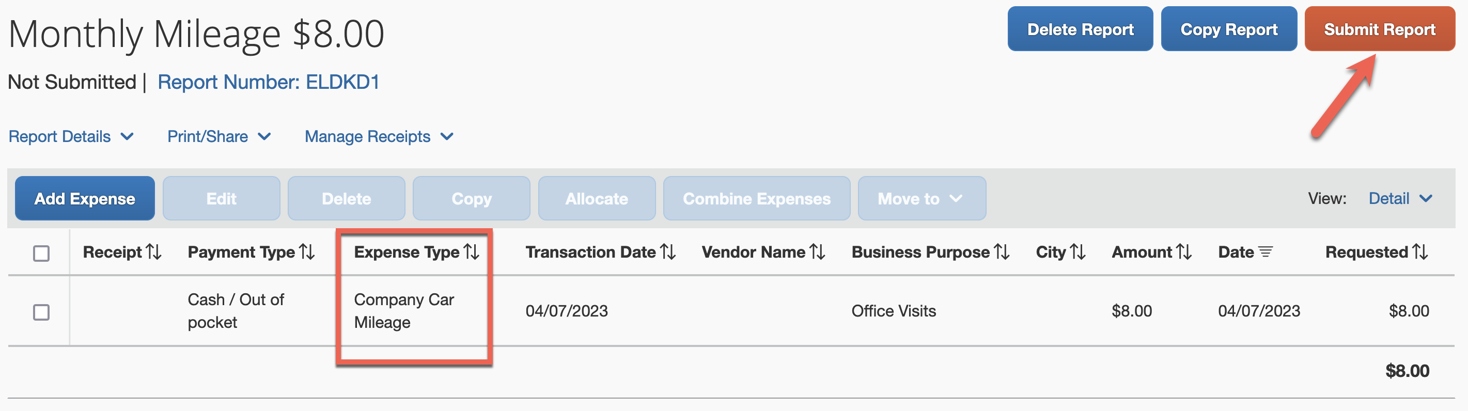Open the Print/Share dropdown menu
Viewport: 1468px width, 411px height.
(219, 137)
